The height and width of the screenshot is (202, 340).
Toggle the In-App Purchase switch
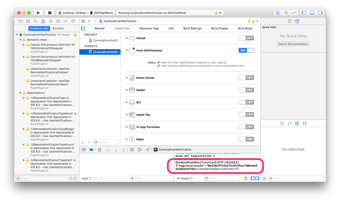246,127
